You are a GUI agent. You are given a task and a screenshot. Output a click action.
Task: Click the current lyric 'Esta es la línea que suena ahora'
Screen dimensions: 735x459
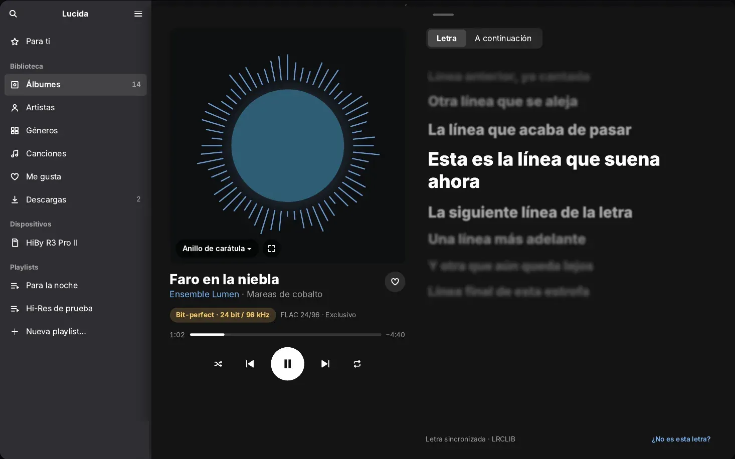pos(544,170)
